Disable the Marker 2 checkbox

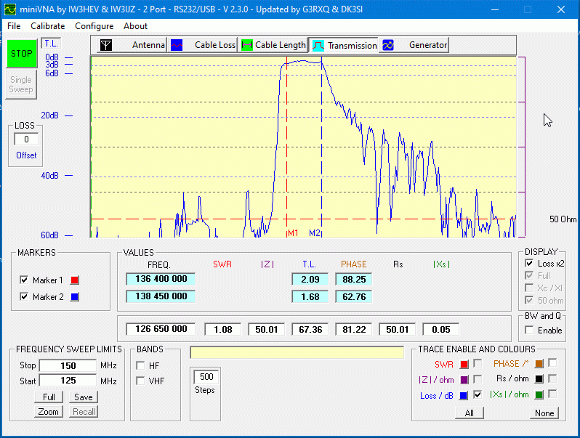(25, 296)
